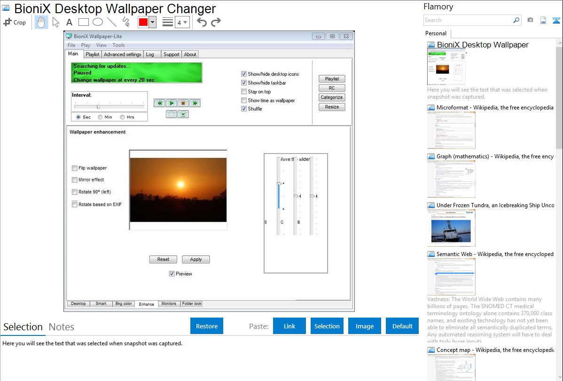Open the Under Frozen Tundra snapshot thumbnail
The width and height of the screenshot is (563, 381).
click(451, 228)
